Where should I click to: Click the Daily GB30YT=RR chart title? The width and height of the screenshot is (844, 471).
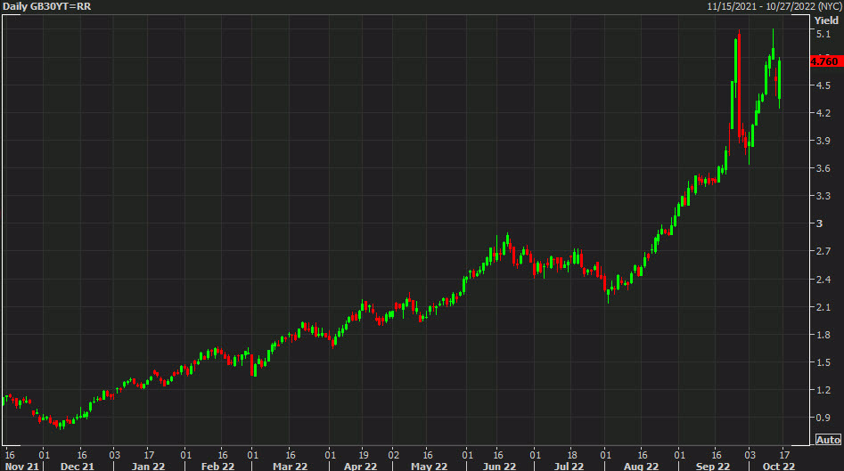point(47,6)
